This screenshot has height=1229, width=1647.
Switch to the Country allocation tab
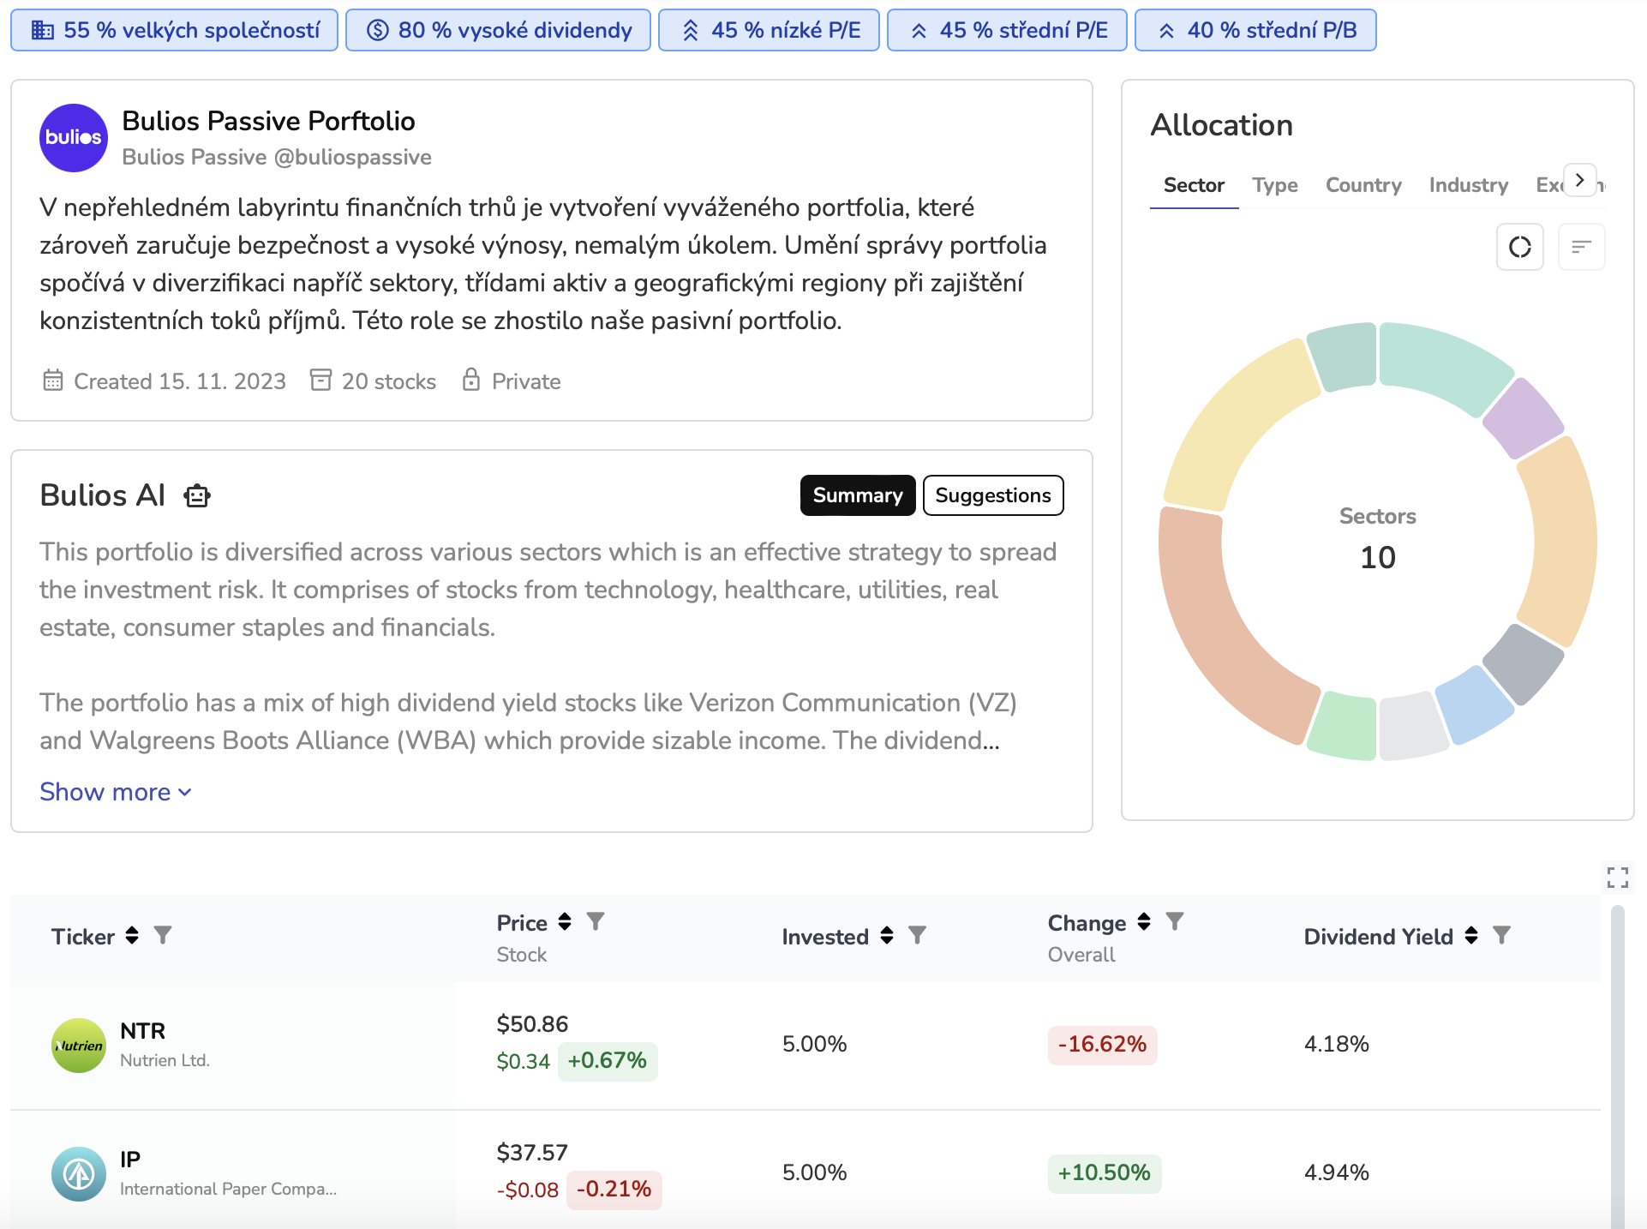[x=1363, y=185]
